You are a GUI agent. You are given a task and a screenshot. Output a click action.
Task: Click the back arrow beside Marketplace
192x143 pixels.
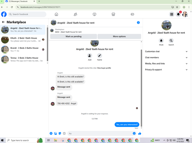coord(3,22)
